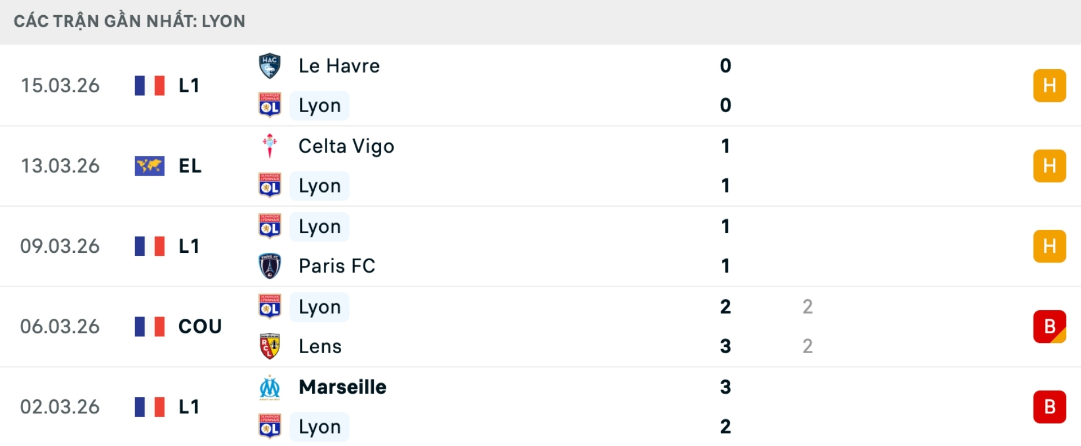Click French flag next to COU

[150, 327]
